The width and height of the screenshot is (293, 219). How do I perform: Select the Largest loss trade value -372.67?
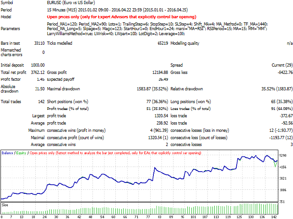[x=284, y=116]
